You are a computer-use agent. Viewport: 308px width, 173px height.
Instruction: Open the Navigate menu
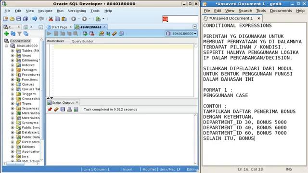pyautogui.click(x=45, y=11)
